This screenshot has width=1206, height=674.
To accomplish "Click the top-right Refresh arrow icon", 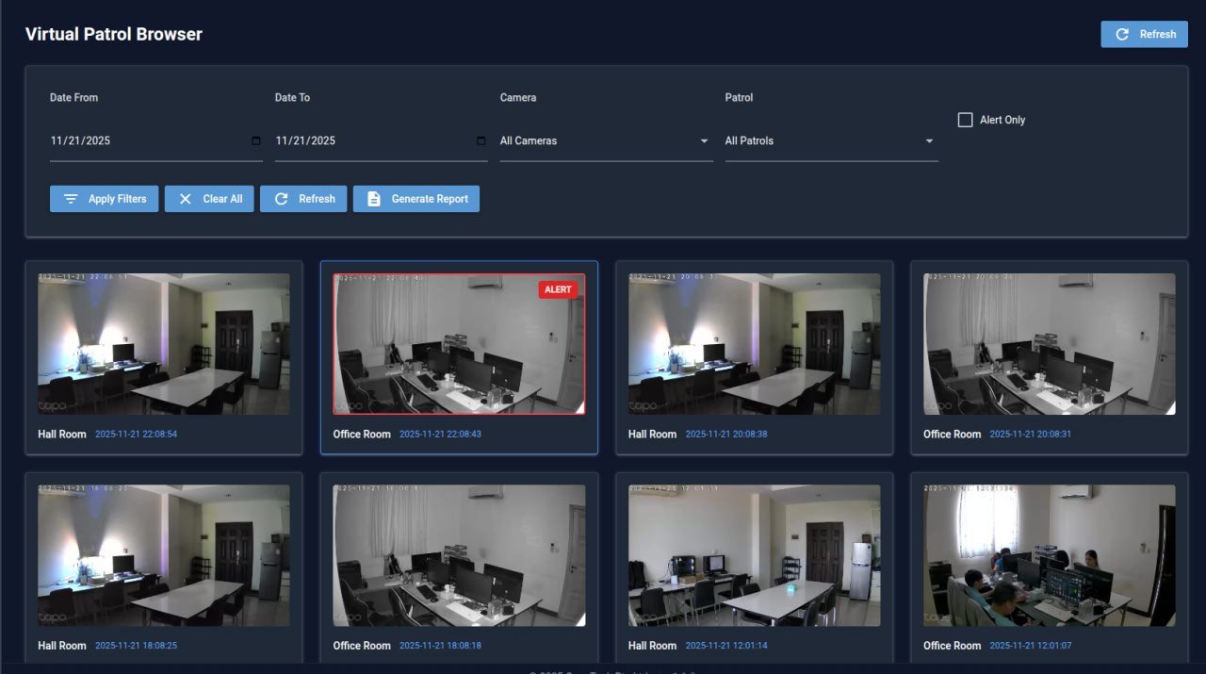I will point(1122,34).
